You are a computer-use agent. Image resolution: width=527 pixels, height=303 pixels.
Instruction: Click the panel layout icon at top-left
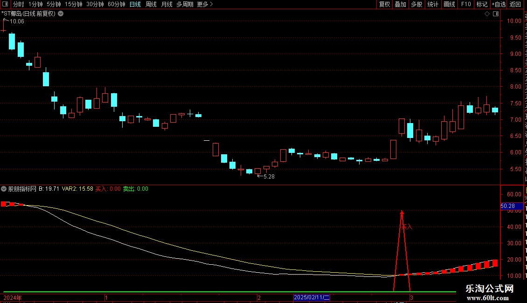pyautogui.click(x=5, y=4)
